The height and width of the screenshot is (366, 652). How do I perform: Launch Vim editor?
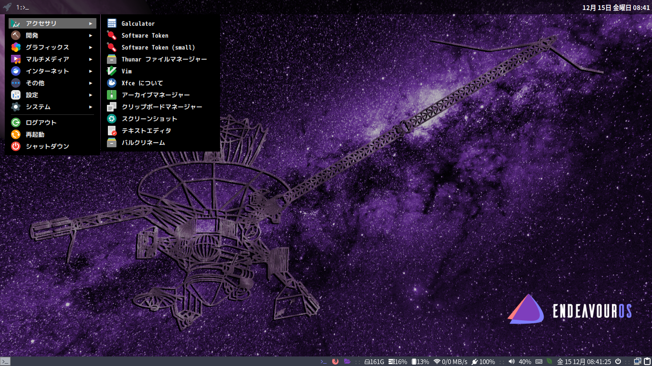point(160,71)
